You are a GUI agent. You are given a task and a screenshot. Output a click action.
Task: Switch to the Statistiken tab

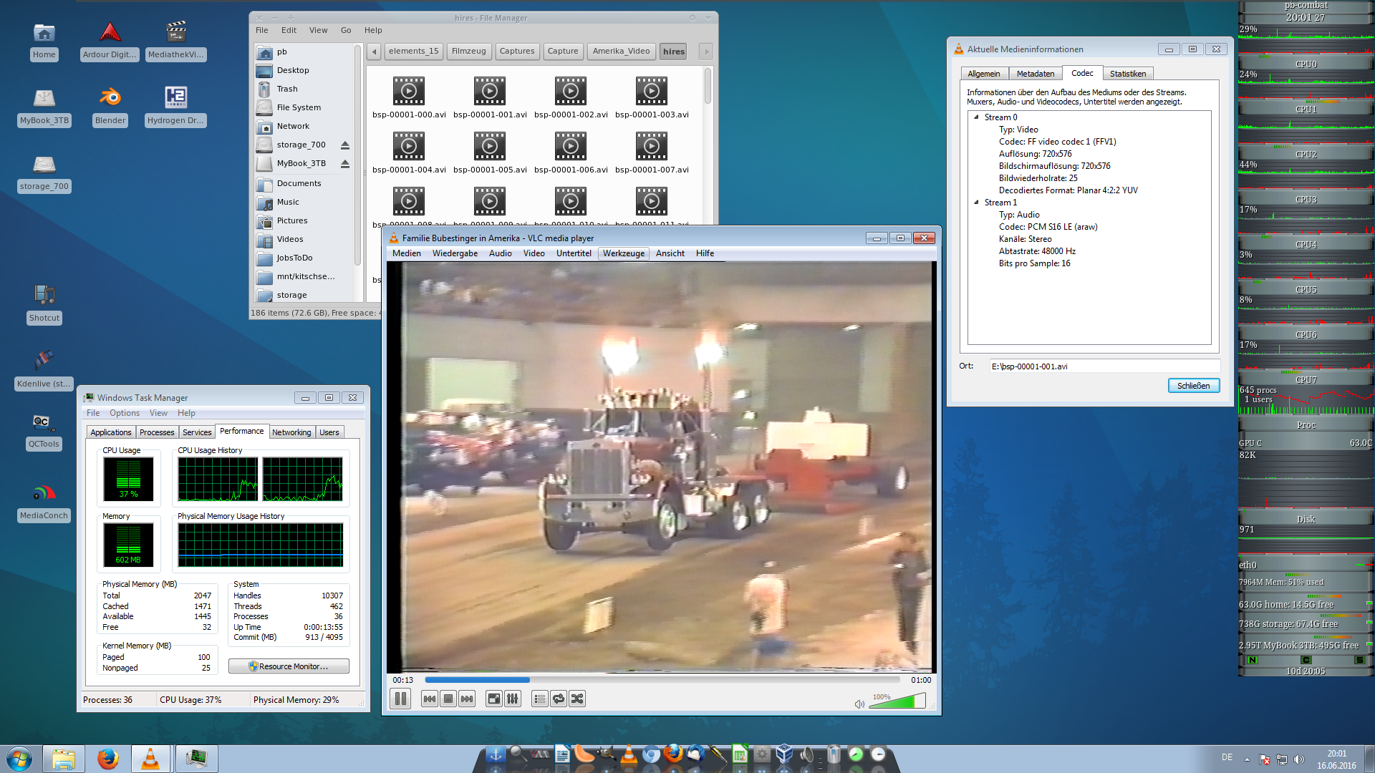point(1128,73)
